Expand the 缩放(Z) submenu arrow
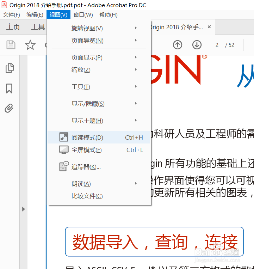Image resolution: width=254 pixels, height=269 pixels. [136, 69]
